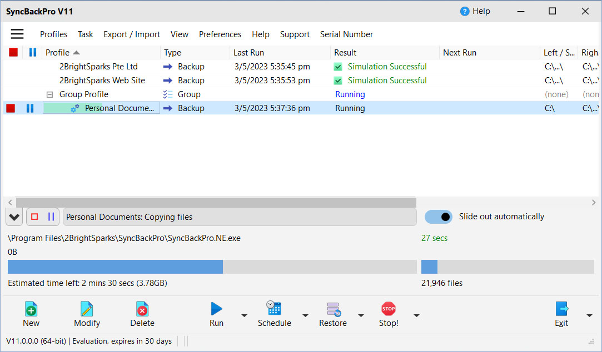
Task: Open the Profiles menu
Action: coord(53,34)
